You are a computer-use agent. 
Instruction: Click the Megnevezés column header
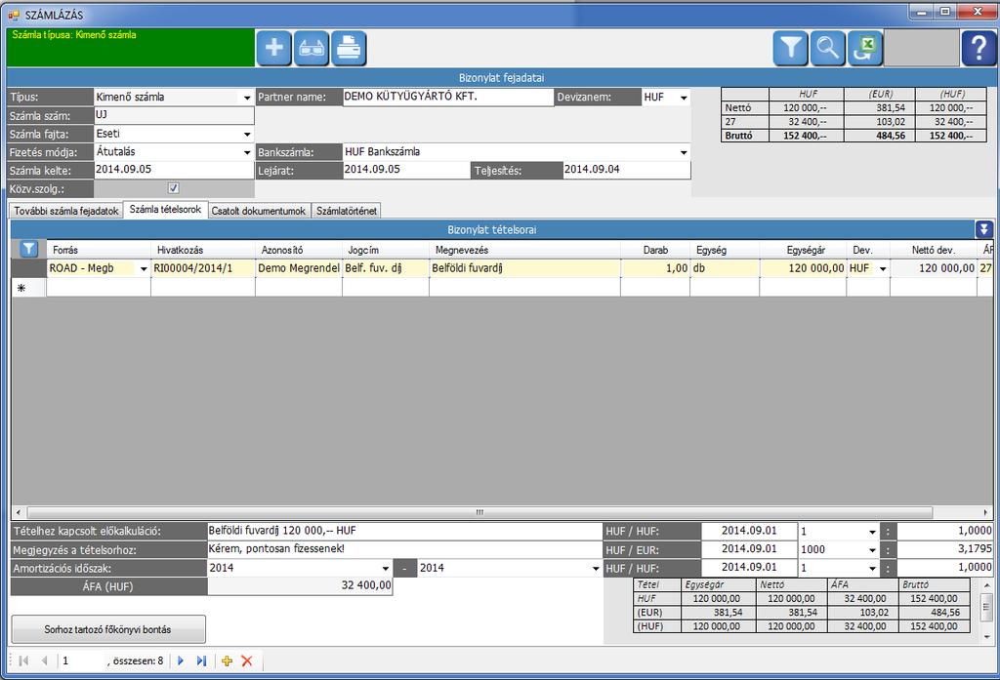tap(524, 250)
